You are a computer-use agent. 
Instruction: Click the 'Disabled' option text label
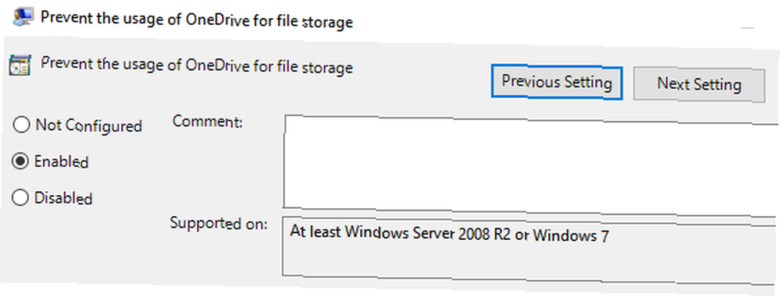(x=63, y=198)
